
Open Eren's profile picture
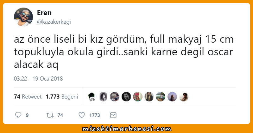(23, 17)
